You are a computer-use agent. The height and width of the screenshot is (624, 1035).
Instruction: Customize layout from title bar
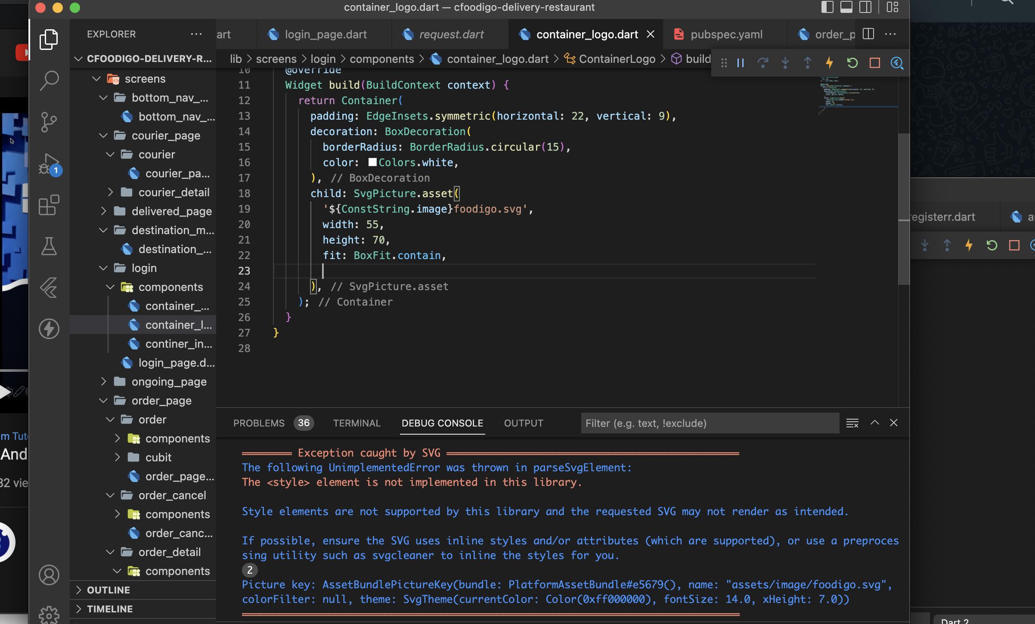892,7
